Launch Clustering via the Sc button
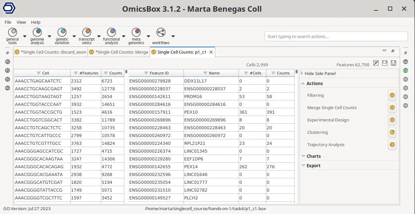This screenshot has width=415, height=214. click(x=392, y=132)
